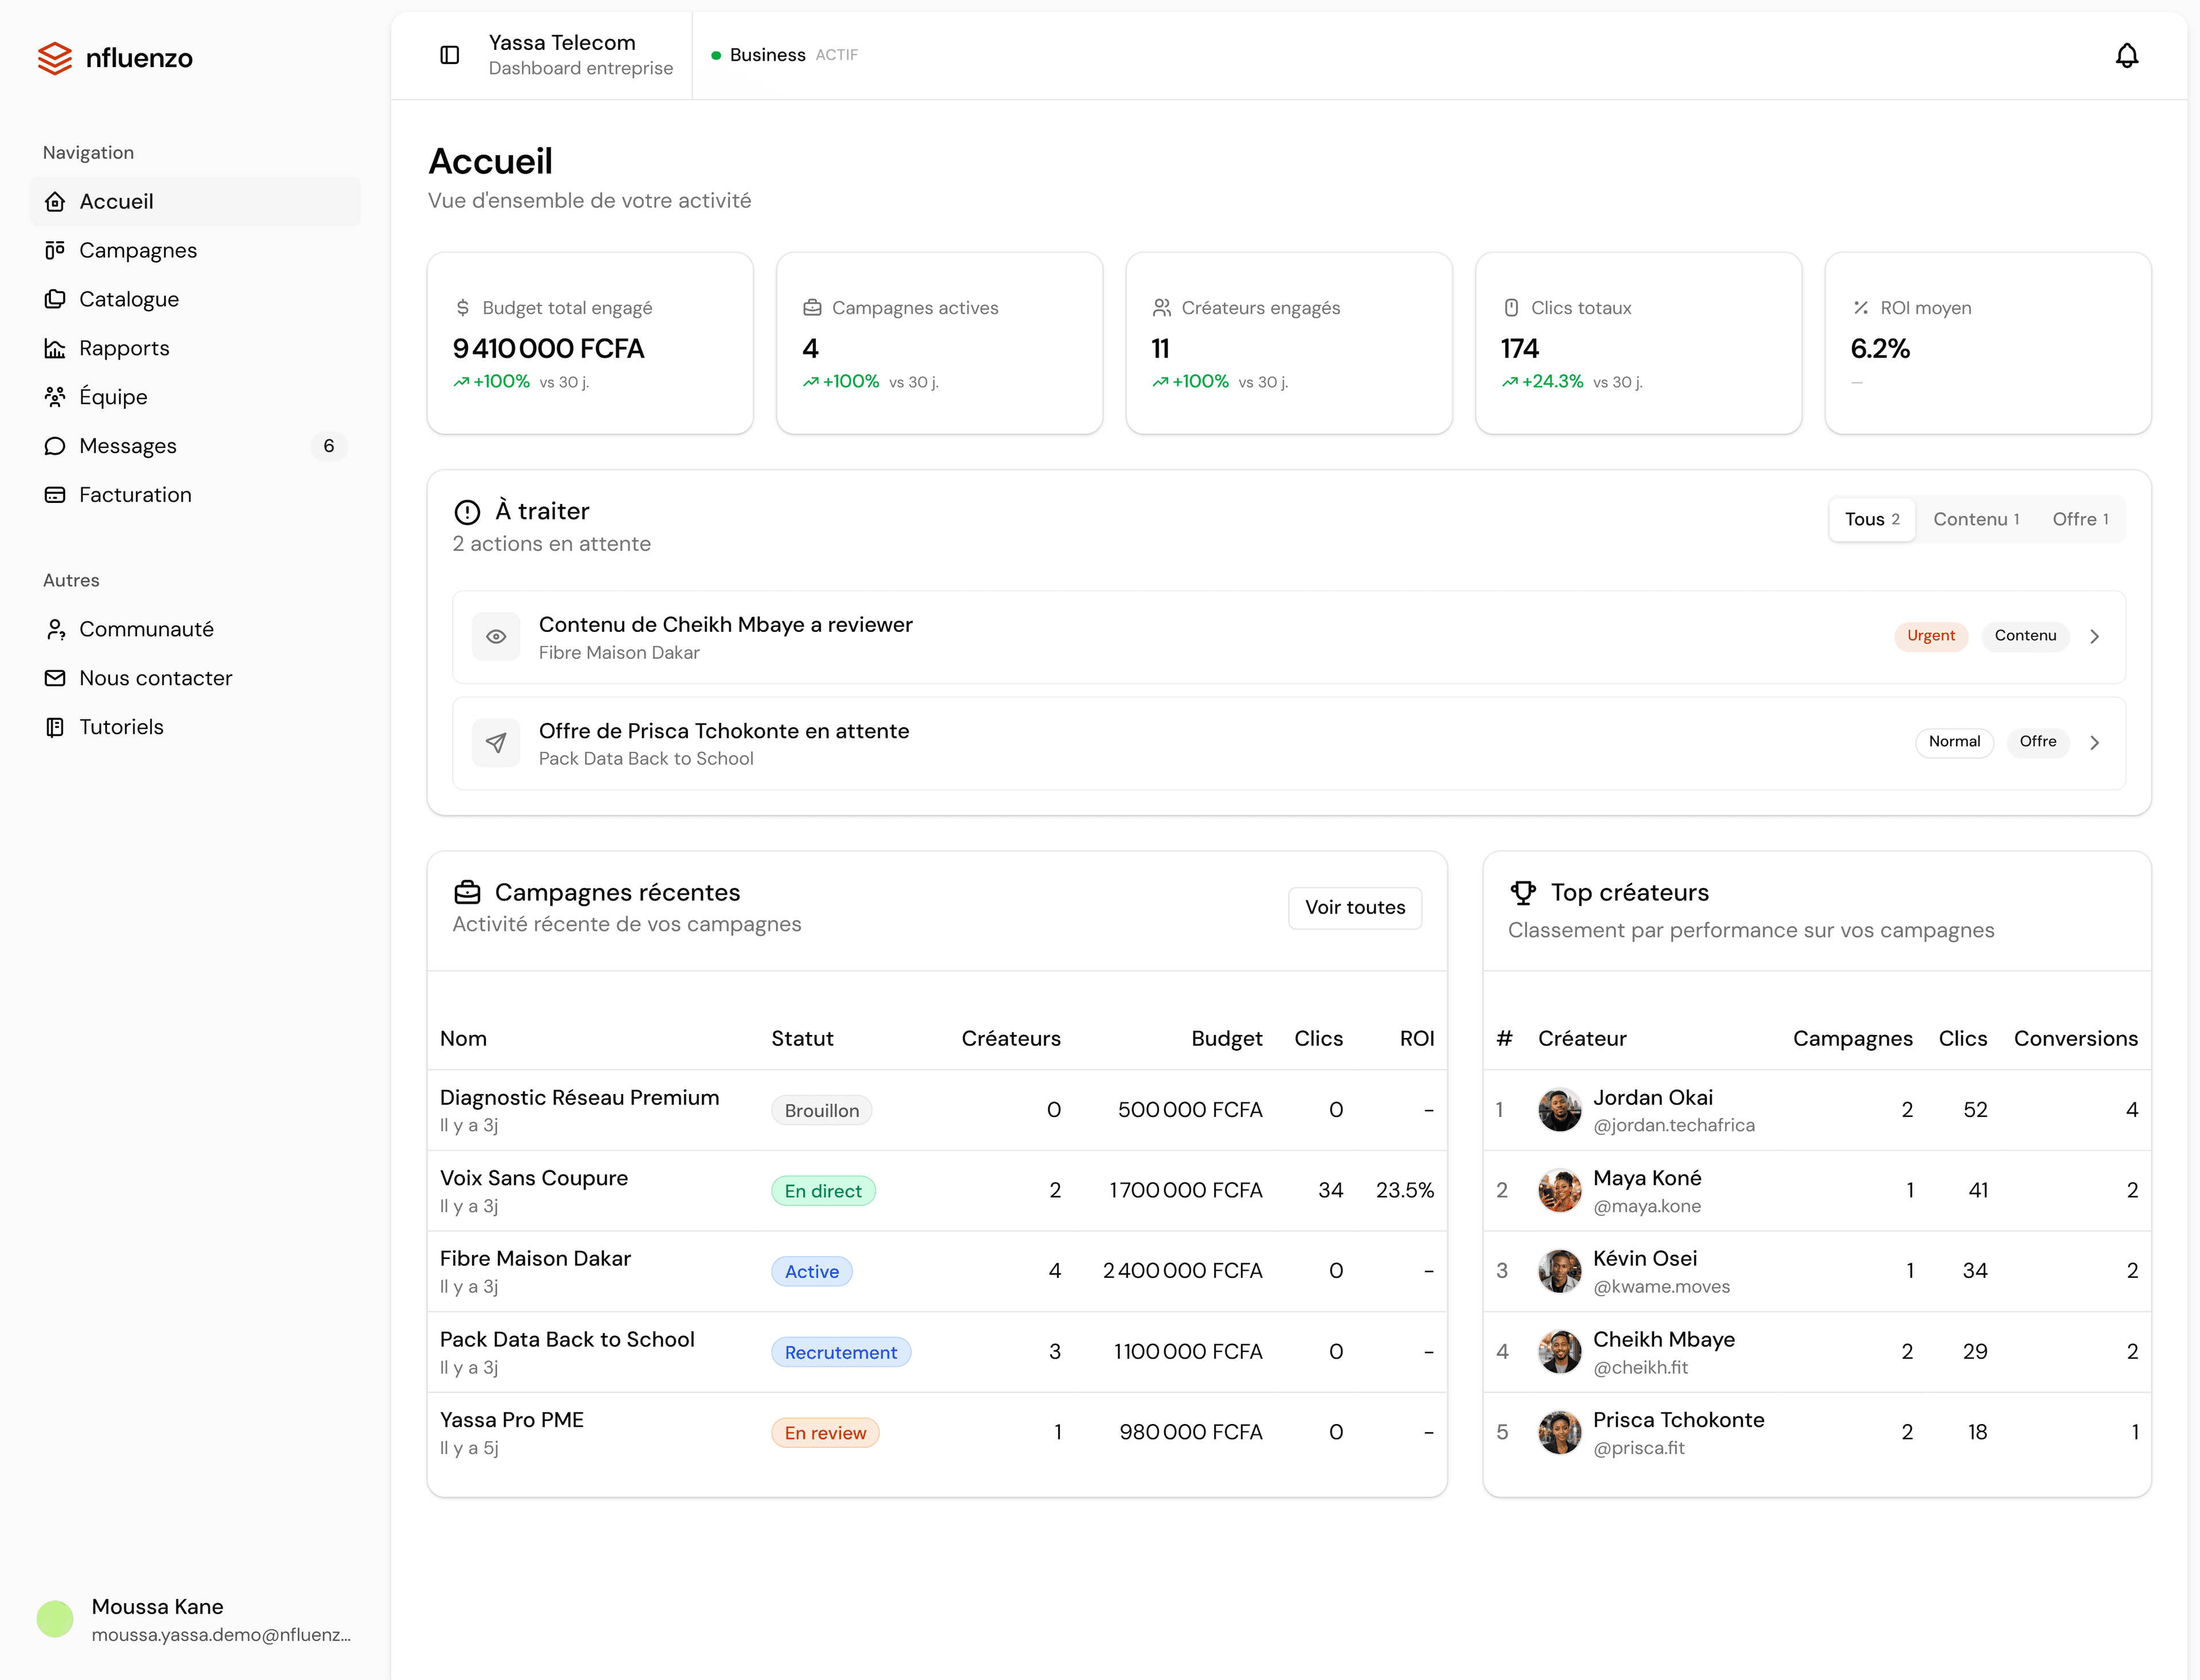Image resolution: width=2200 pixels, height=1680 pixels.
Task: Open Campagnes in the navigation
Action: (x=195, y=250)
